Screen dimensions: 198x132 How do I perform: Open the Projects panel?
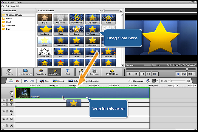pyautogui.click(x=10, y=71)
